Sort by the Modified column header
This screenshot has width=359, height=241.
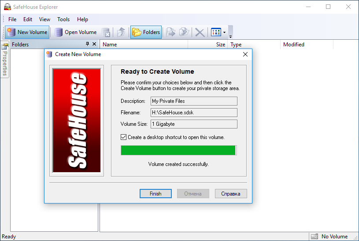click(x=307, y=45)
